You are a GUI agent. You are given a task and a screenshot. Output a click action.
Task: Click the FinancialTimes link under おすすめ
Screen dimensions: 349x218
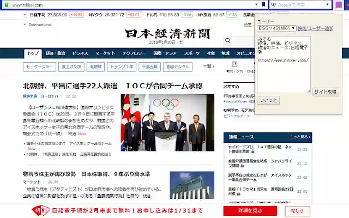pyautogui.click(x=236, y=101)
